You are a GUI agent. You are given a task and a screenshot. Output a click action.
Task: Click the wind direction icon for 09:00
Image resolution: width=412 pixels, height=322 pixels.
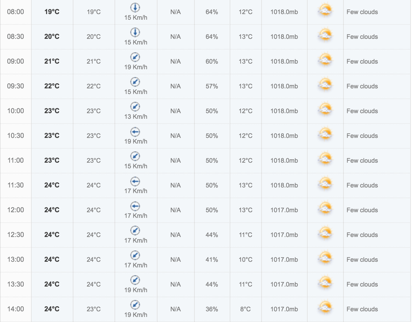pos(135,57)
